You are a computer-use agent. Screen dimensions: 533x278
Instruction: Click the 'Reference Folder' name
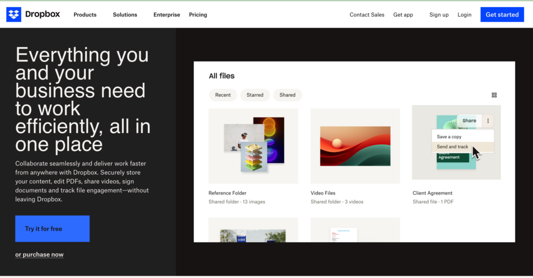point(227,193)
